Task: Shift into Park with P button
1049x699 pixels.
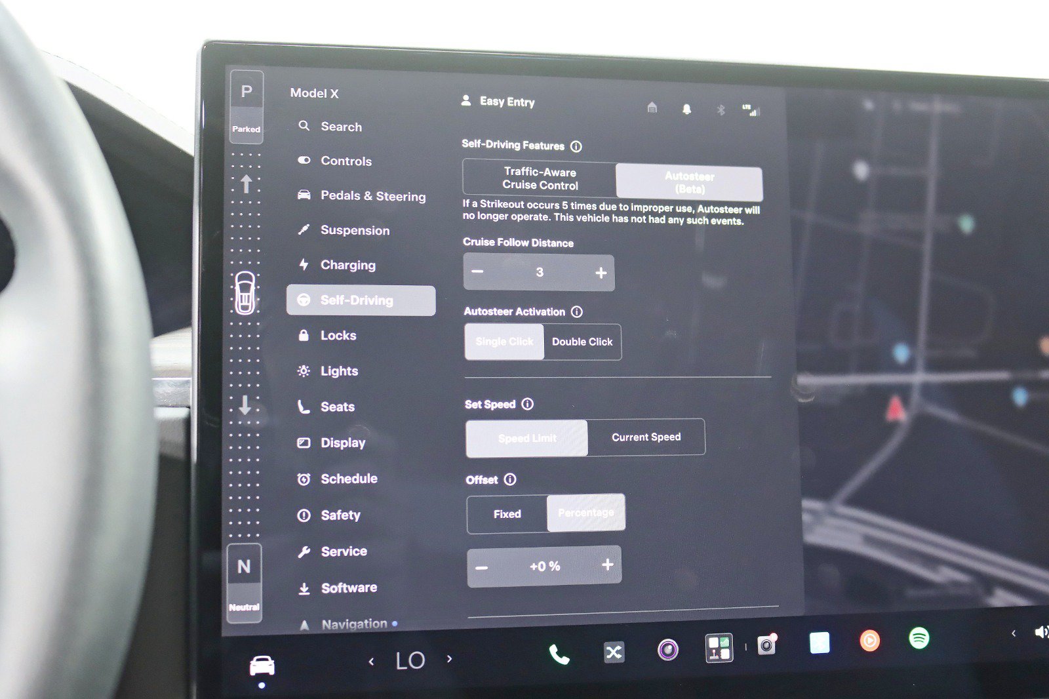Action: 247,107
